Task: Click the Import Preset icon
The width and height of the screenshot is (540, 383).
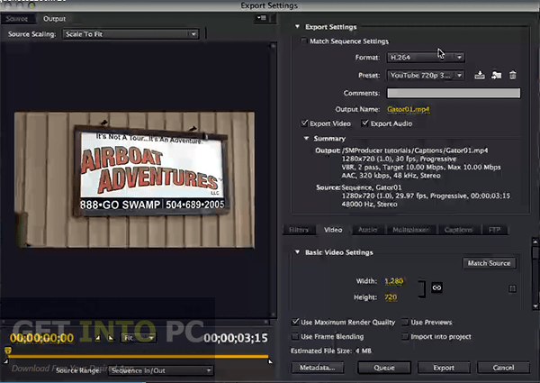Action: pyautogui.click(x=496, y=75)
